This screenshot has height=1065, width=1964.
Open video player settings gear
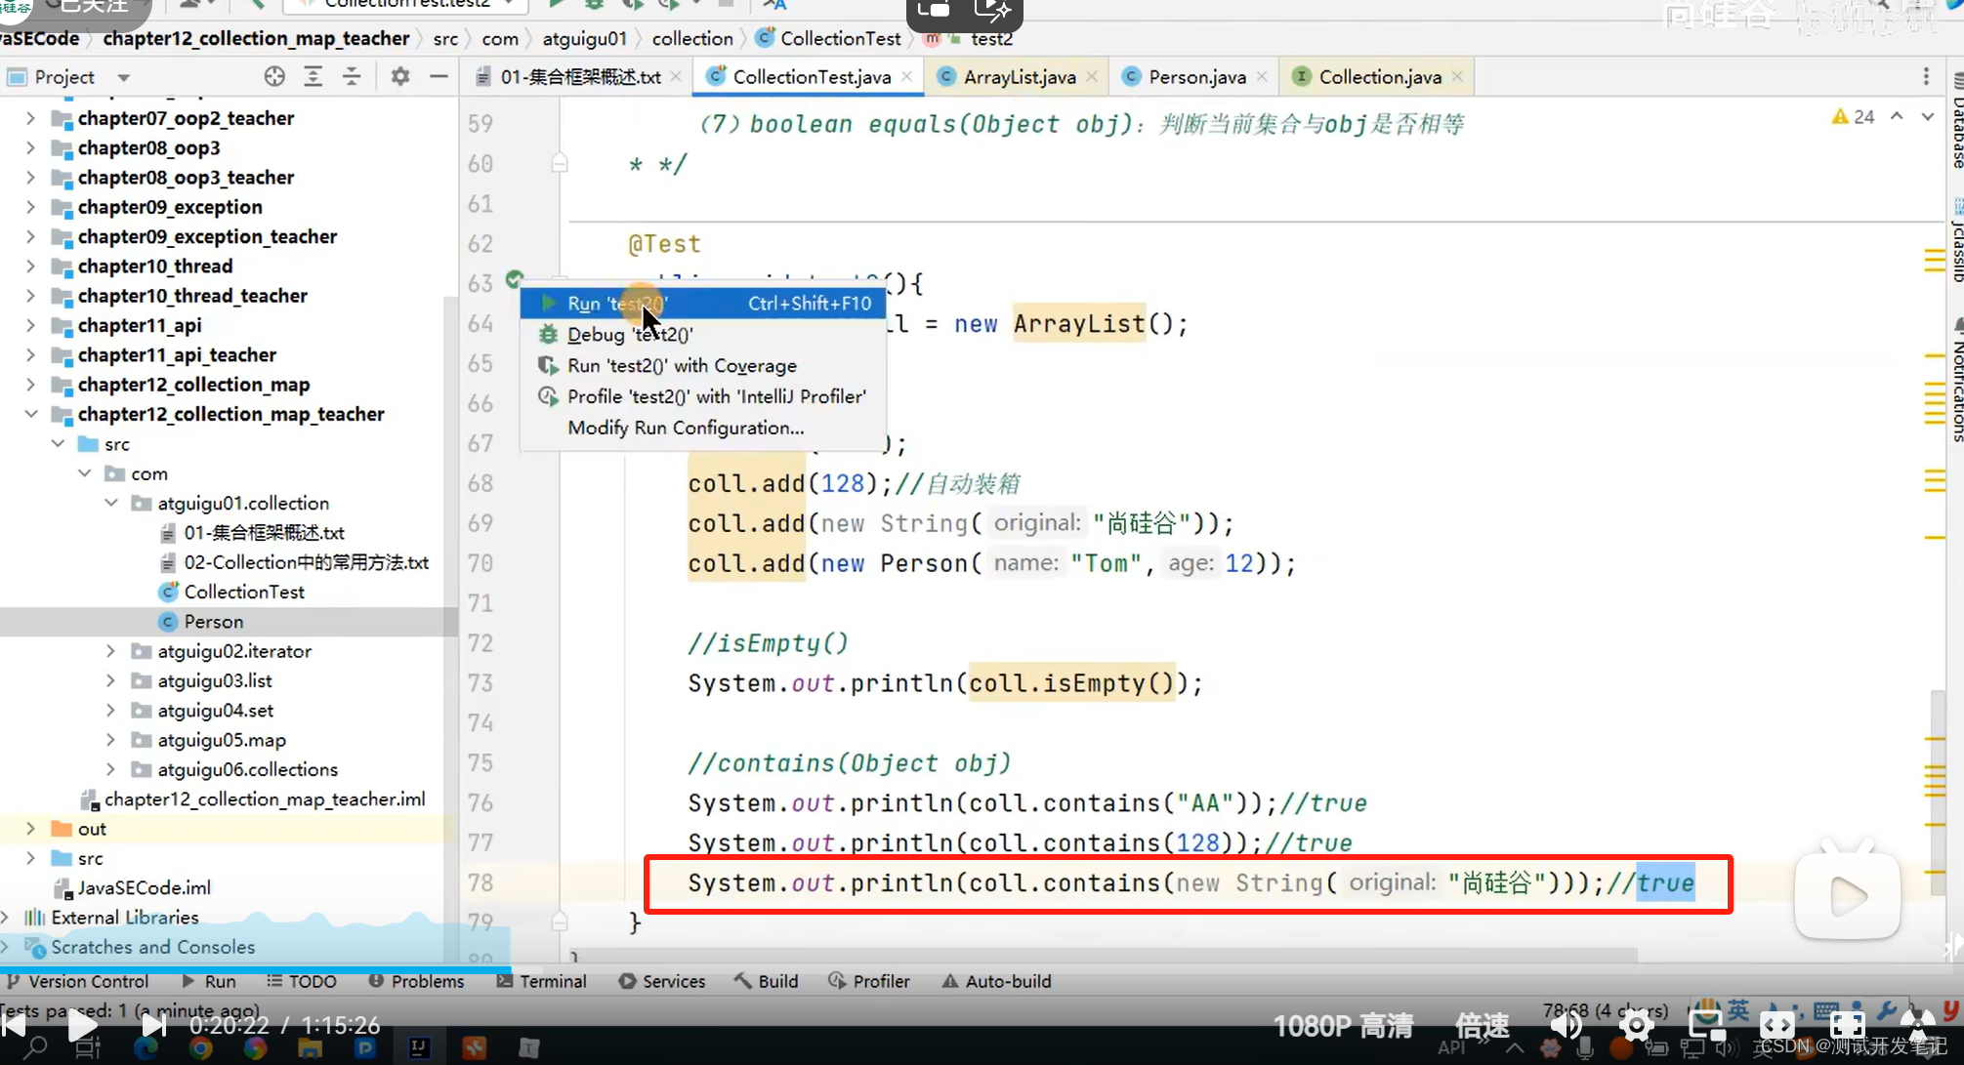1636,1025
